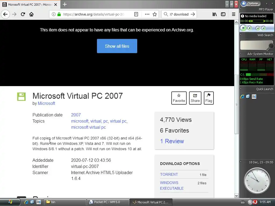This screenshot has height=206, width=275.
Task: Open page actions three-dot menu
Action: [147, 14]
